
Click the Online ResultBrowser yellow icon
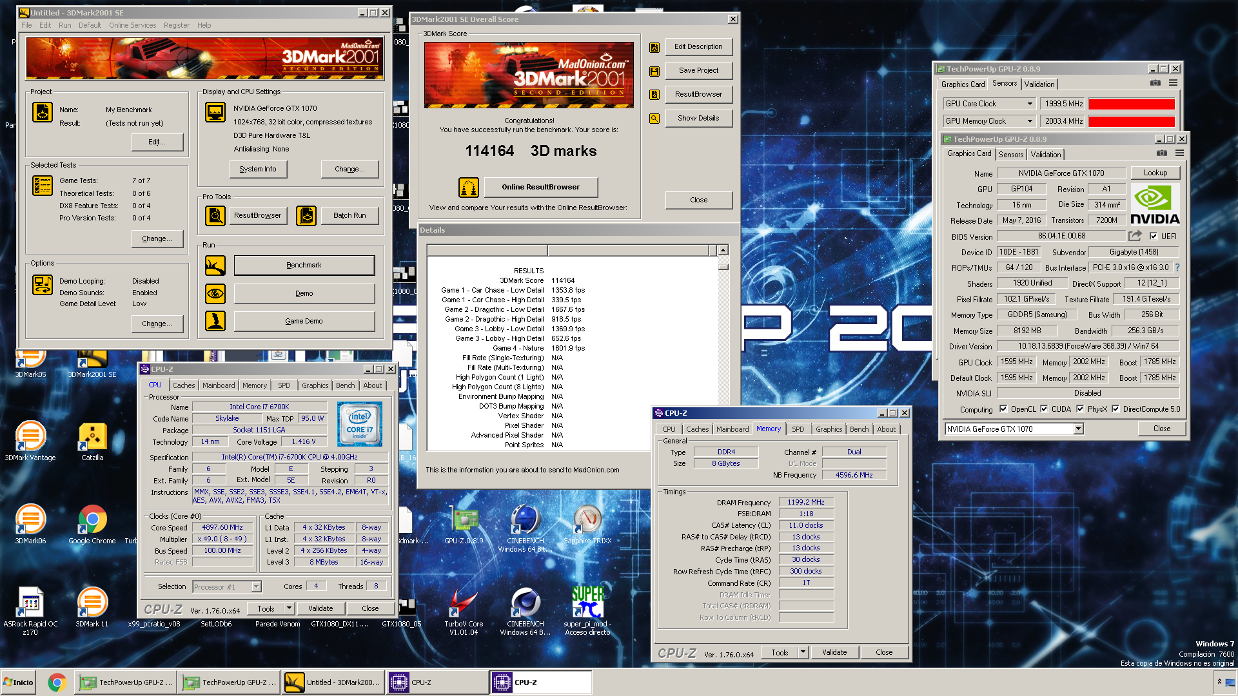pos(469,188)
